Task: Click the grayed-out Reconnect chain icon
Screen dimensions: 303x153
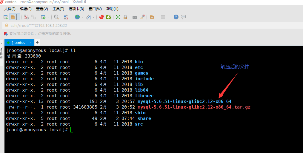Action: [33, 17]
